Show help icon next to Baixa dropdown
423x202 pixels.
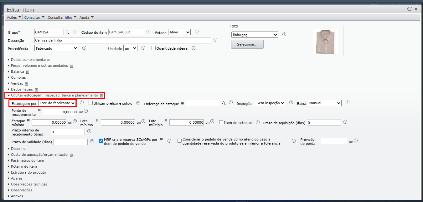pyautogui.click(x=347, y=102)
